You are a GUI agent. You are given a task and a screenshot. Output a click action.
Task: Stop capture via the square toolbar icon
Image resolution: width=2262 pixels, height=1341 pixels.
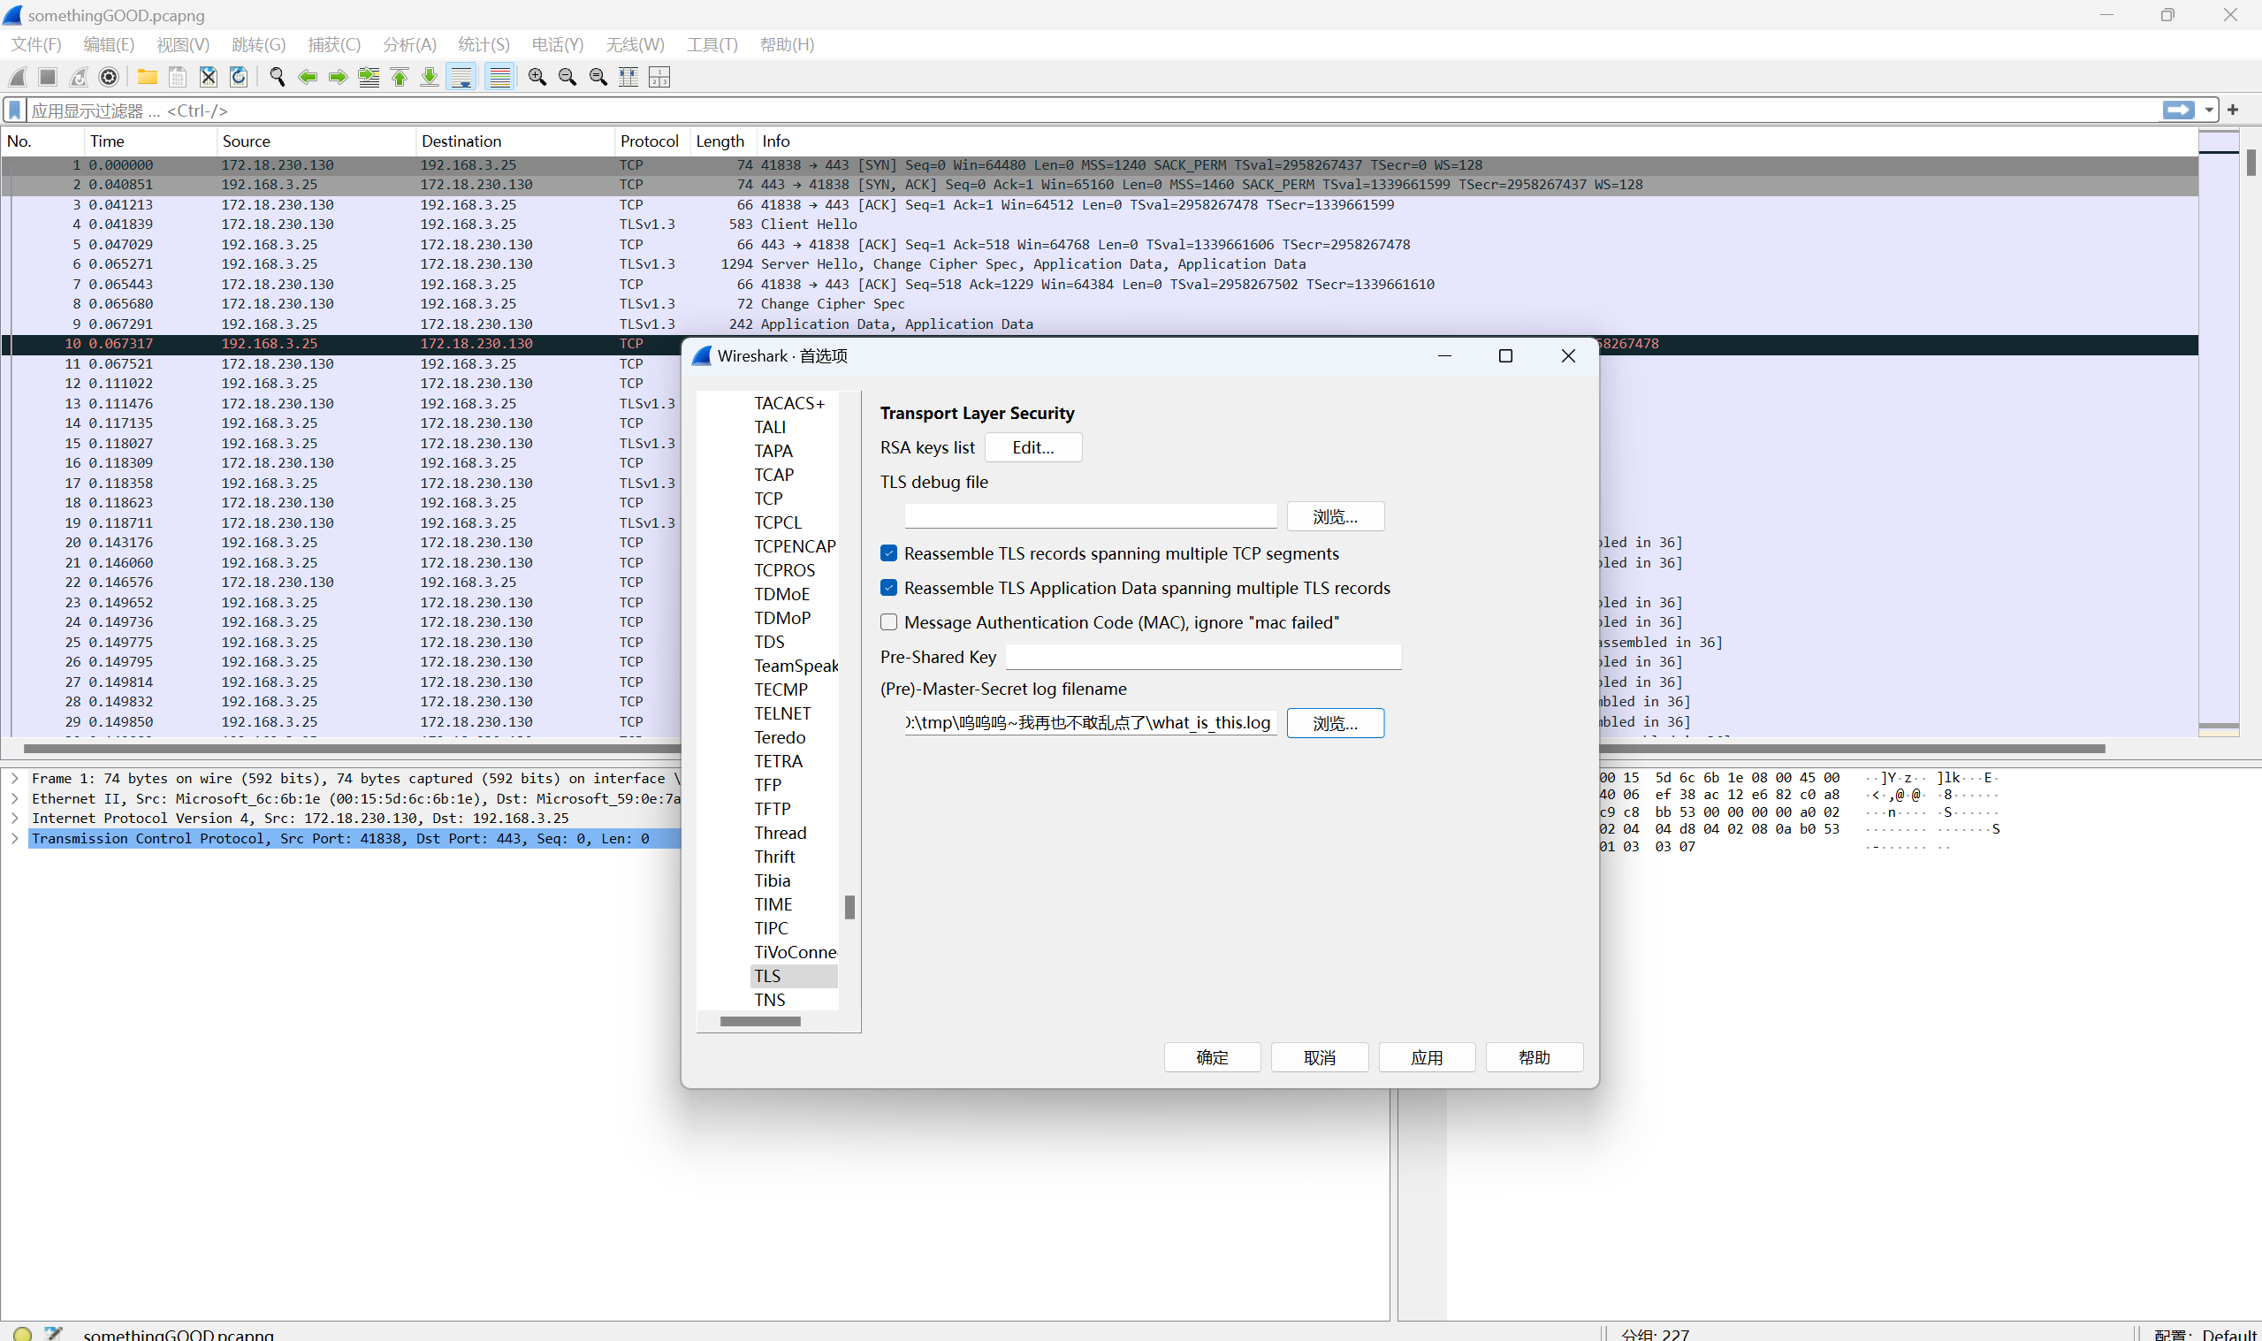[48, 77]
